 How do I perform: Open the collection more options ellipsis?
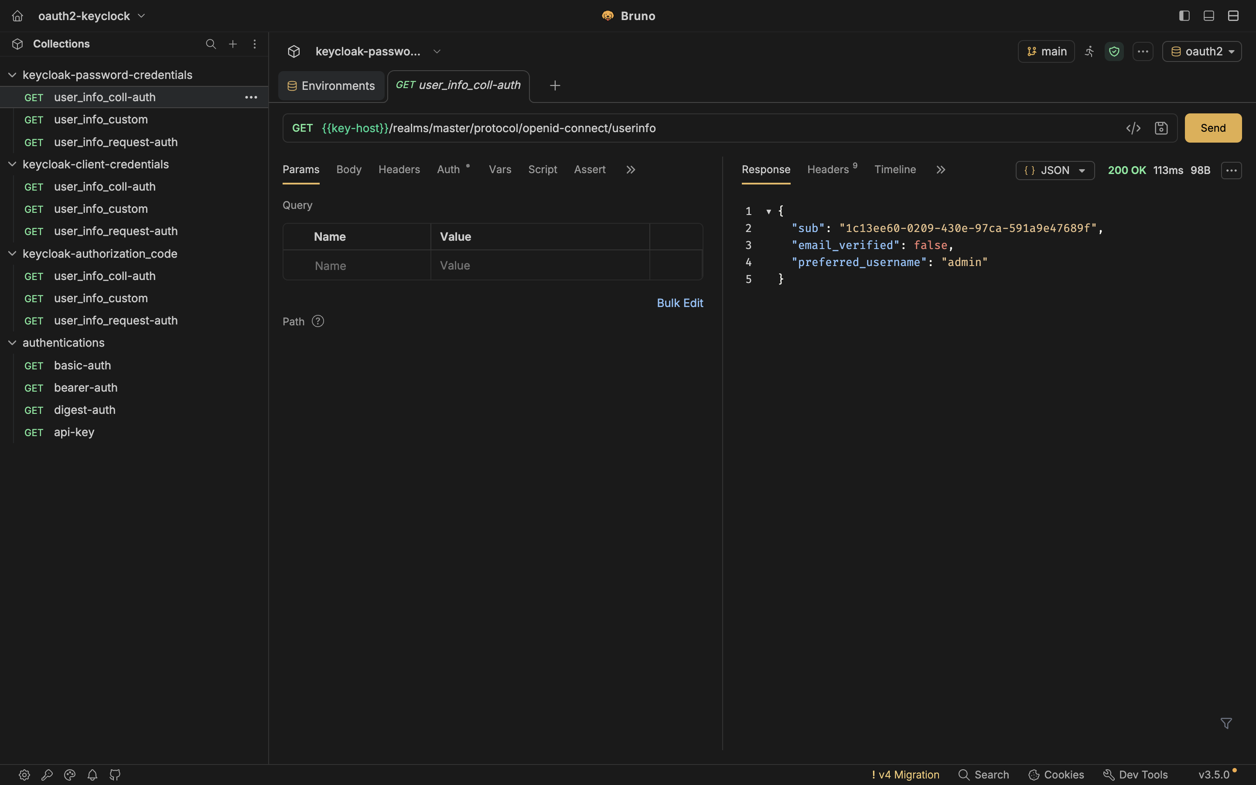point(1143,51)
